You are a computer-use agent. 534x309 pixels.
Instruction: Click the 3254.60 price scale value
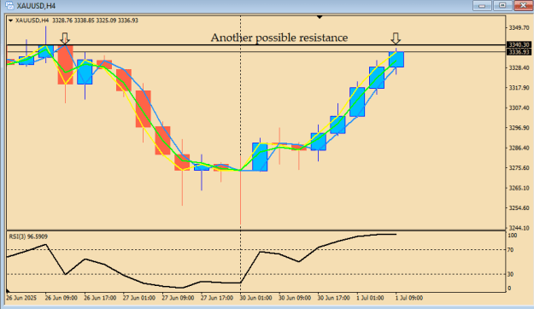[519, 208]
